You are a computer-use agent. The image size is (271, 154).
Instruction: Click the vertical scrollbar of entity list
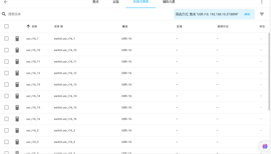(x=269, y=71)
